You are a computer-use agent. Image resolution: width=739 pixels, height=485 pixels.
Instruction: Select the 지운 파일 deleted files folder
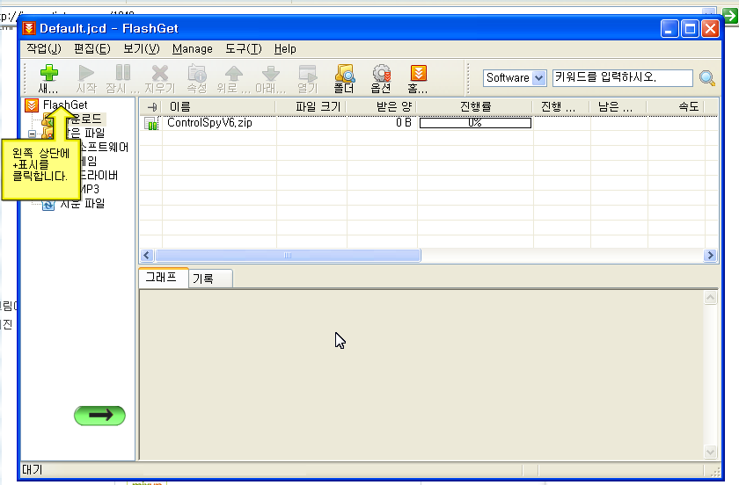pyautogui.click(x=81, y=204)
